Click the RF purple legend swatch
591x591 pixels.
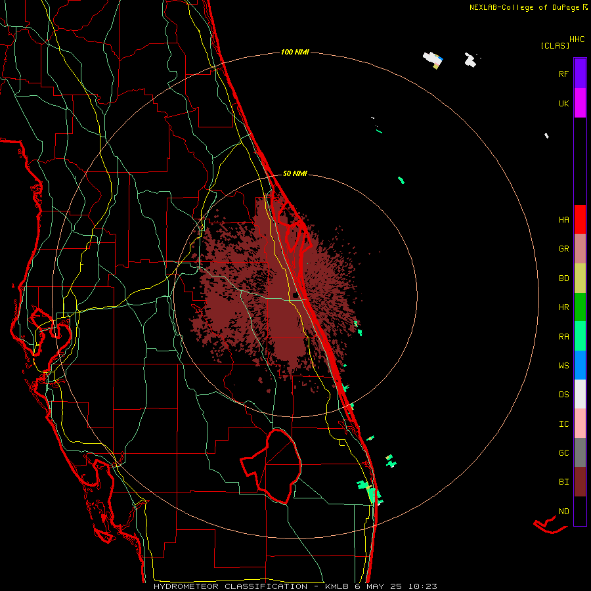pyautogui.click(x=580, y=74)
